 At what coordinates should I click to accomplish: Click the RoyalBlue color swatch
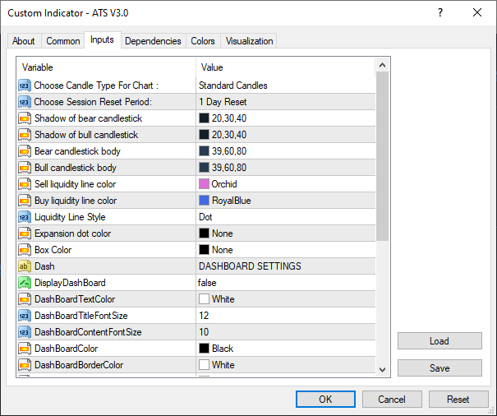[x=204, y=201]
